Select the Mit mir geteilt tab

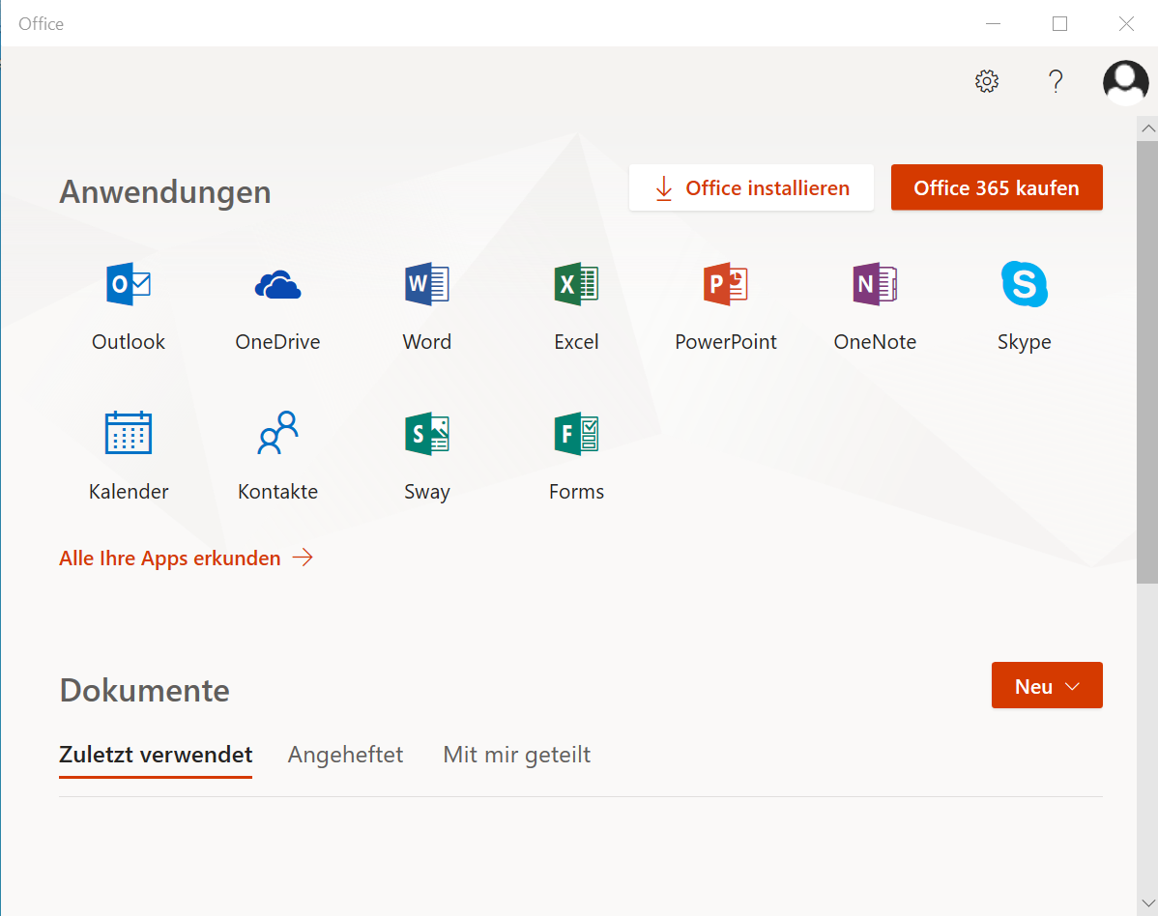coord(516,755)
